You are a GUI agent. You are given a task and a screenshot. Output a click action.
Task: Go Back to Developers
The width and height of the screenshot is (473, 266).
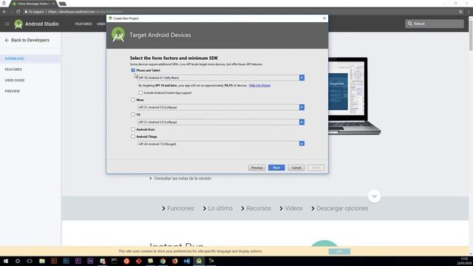coord(30,40)
